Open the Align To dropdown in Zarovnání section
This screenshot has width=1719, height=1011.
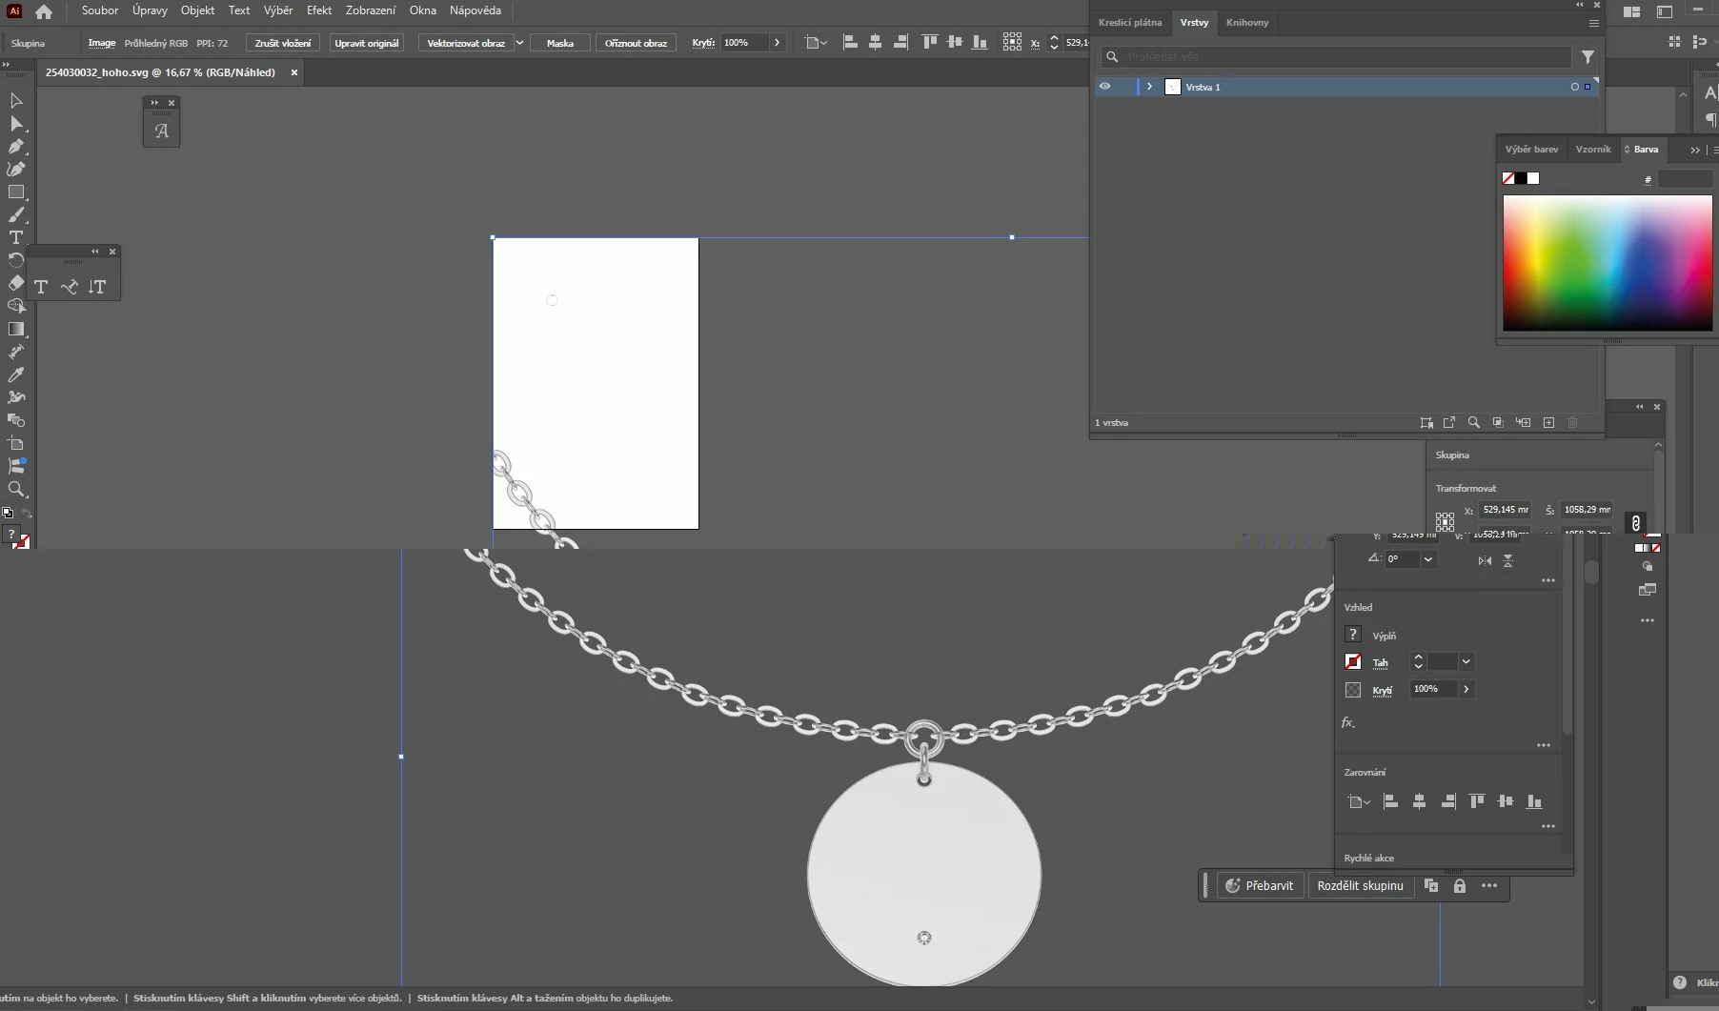(x=1359, y=802)
